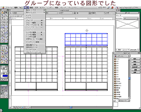The width and height of the screenshot is (141, 112).
Task: Toggle the snap-to-object constraint button
Action: (6, 88)
